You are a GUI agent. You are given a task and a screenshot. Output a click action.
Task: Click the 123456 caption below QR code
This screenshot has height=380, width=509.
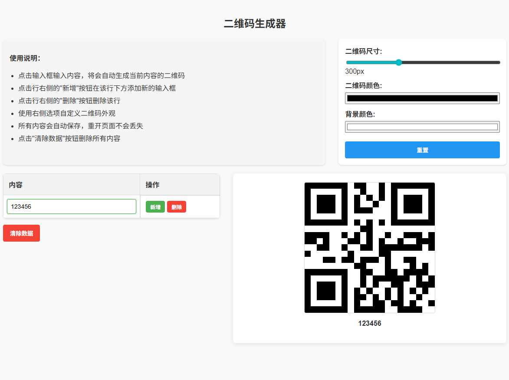370,324
